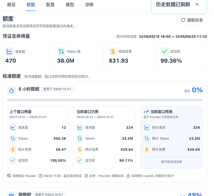
Task: Click the 5 小时限额 stopwatch icon
Action: tap(11, 91)
